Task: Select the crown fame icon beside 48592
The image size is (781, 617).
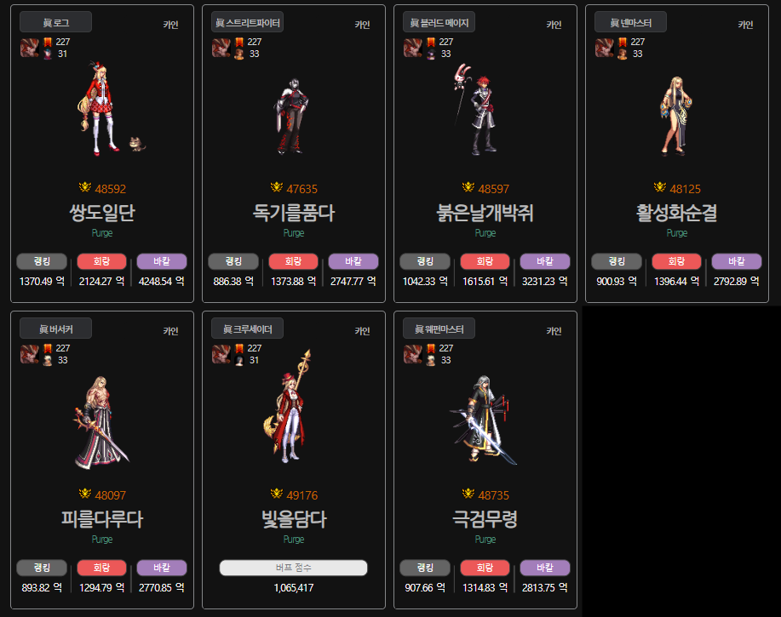Action: click(x=85, y=187)
